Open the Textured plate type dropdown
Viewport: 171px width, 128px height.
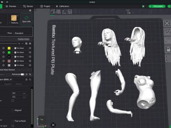click(x=14, y=23)
